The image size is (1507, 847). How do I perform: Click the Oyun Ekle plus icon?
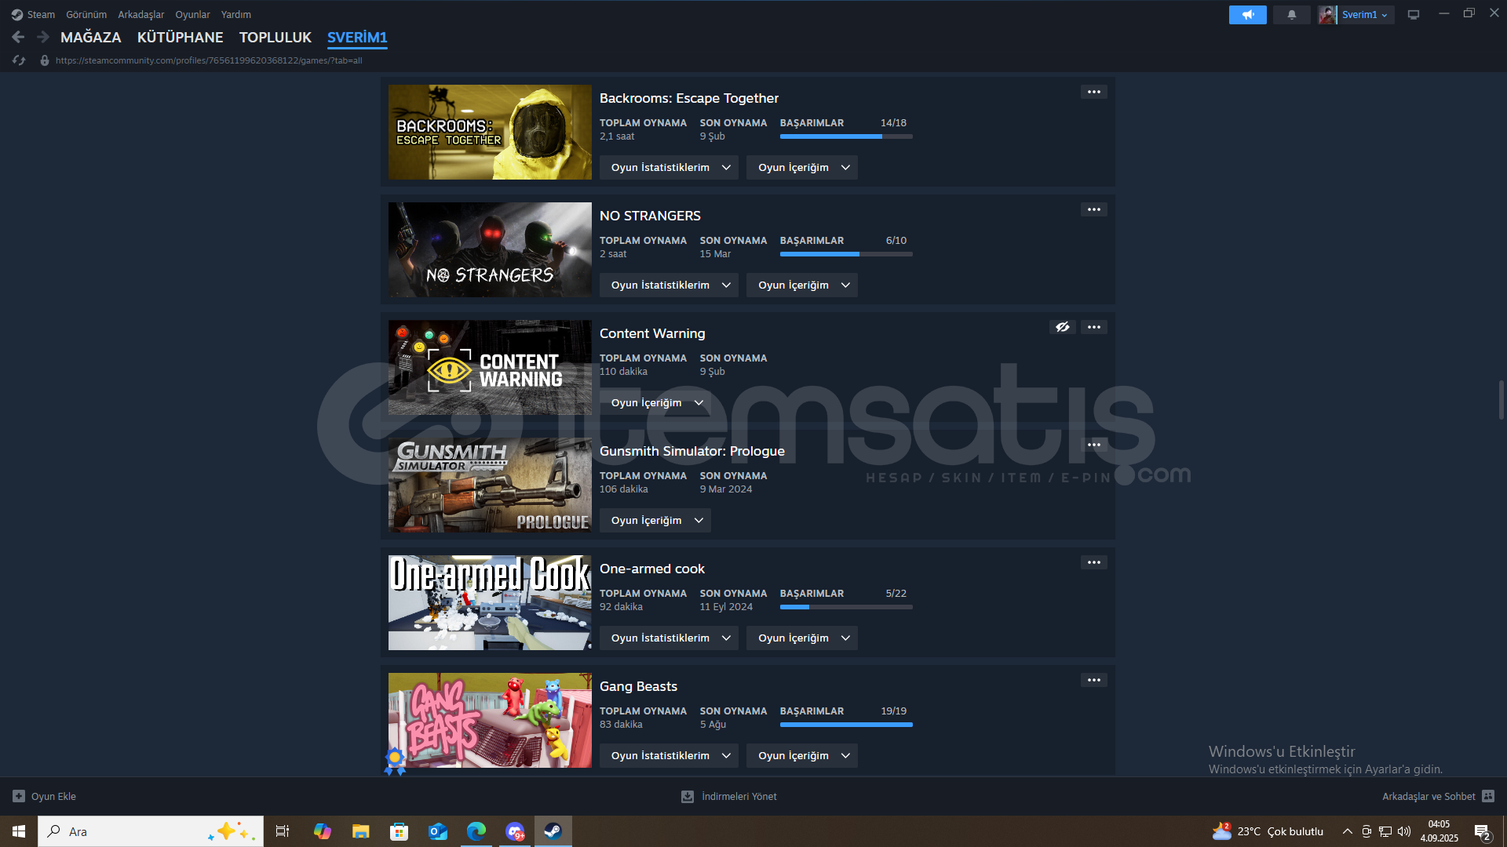coord(19,796)
